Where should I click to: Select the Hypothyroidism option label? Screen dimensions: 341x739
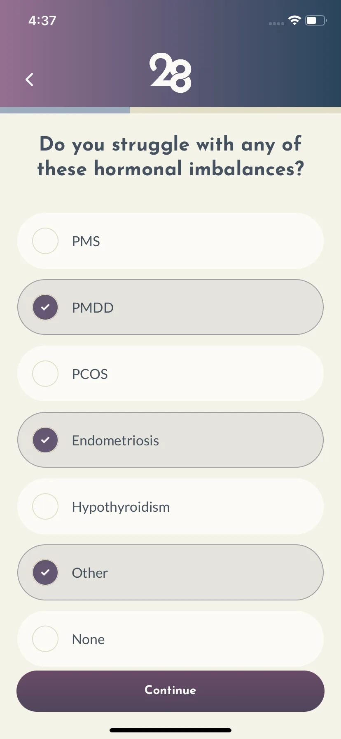point(121,507)
